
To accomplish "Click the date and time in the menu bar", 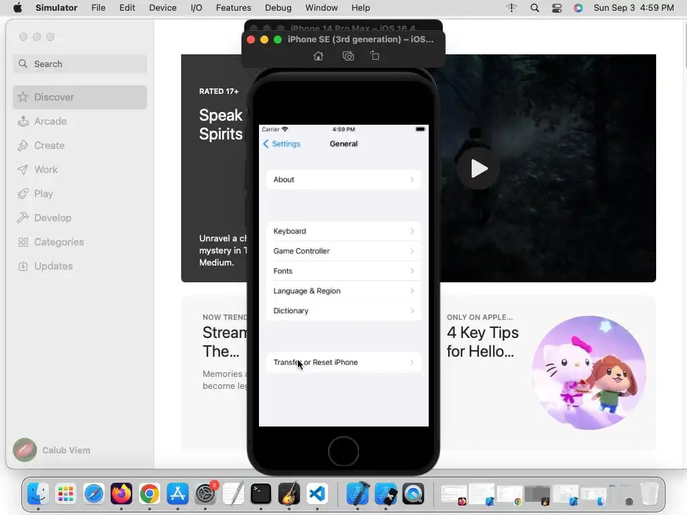I will coord(633,7).
